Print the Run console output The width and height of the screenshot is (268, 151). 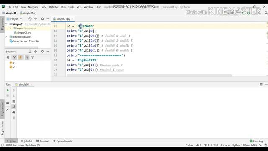click(x=14, y=112)
